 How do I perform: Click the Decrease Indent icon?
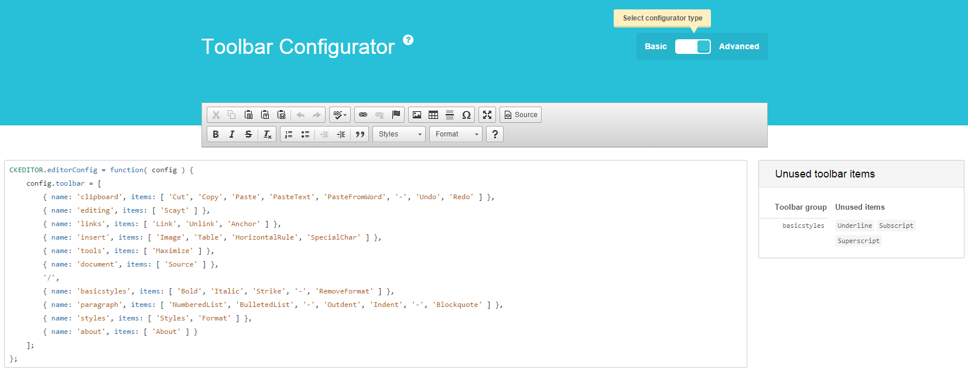click(324, 134)
